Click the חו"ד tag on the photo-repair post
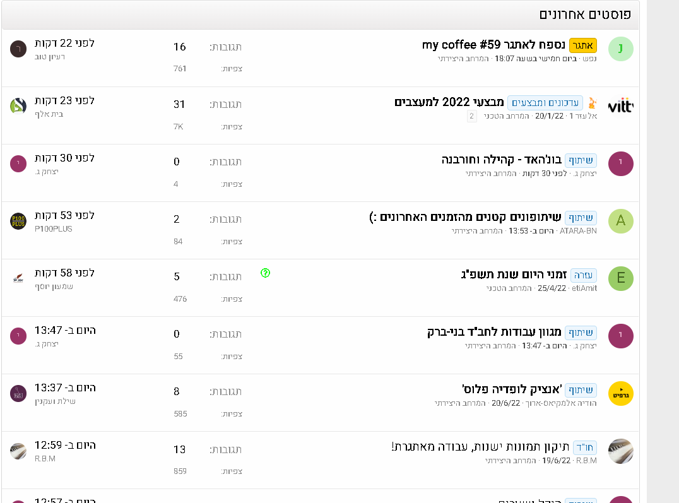Screen dimensions: 679x503 (585, 447)
